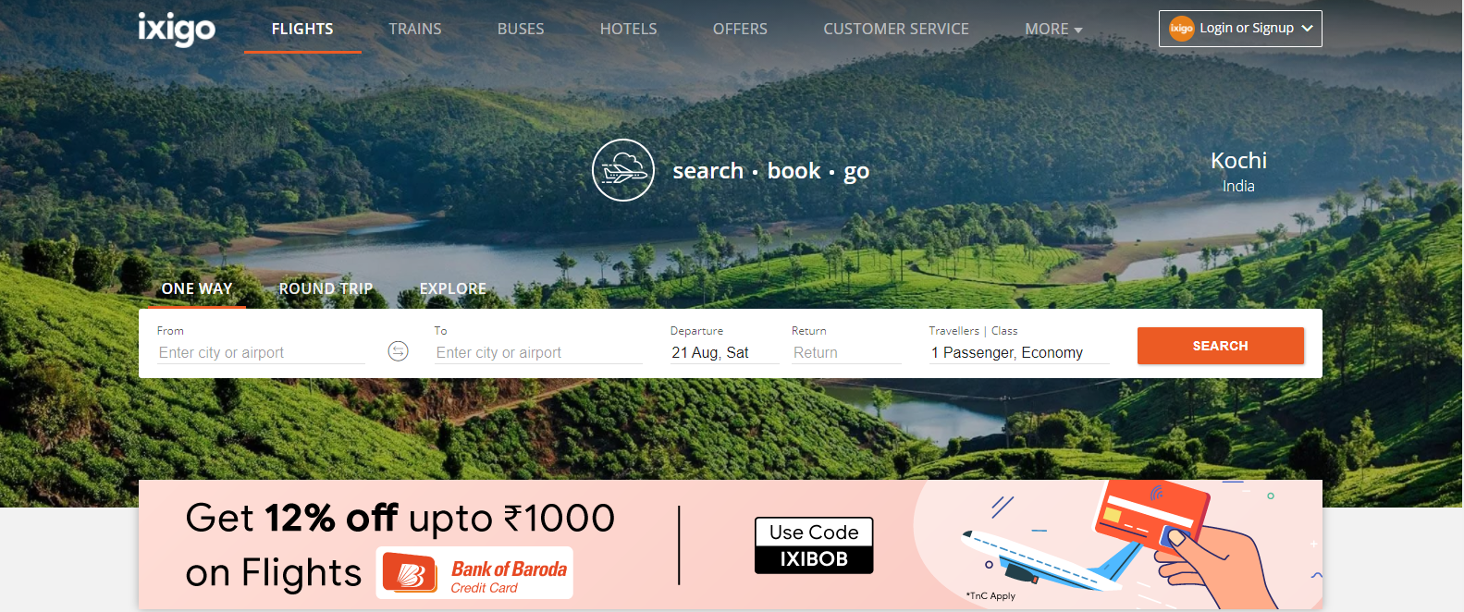Click the From city input field
This screenshot has height=612, width=1464.
[262, 352]
